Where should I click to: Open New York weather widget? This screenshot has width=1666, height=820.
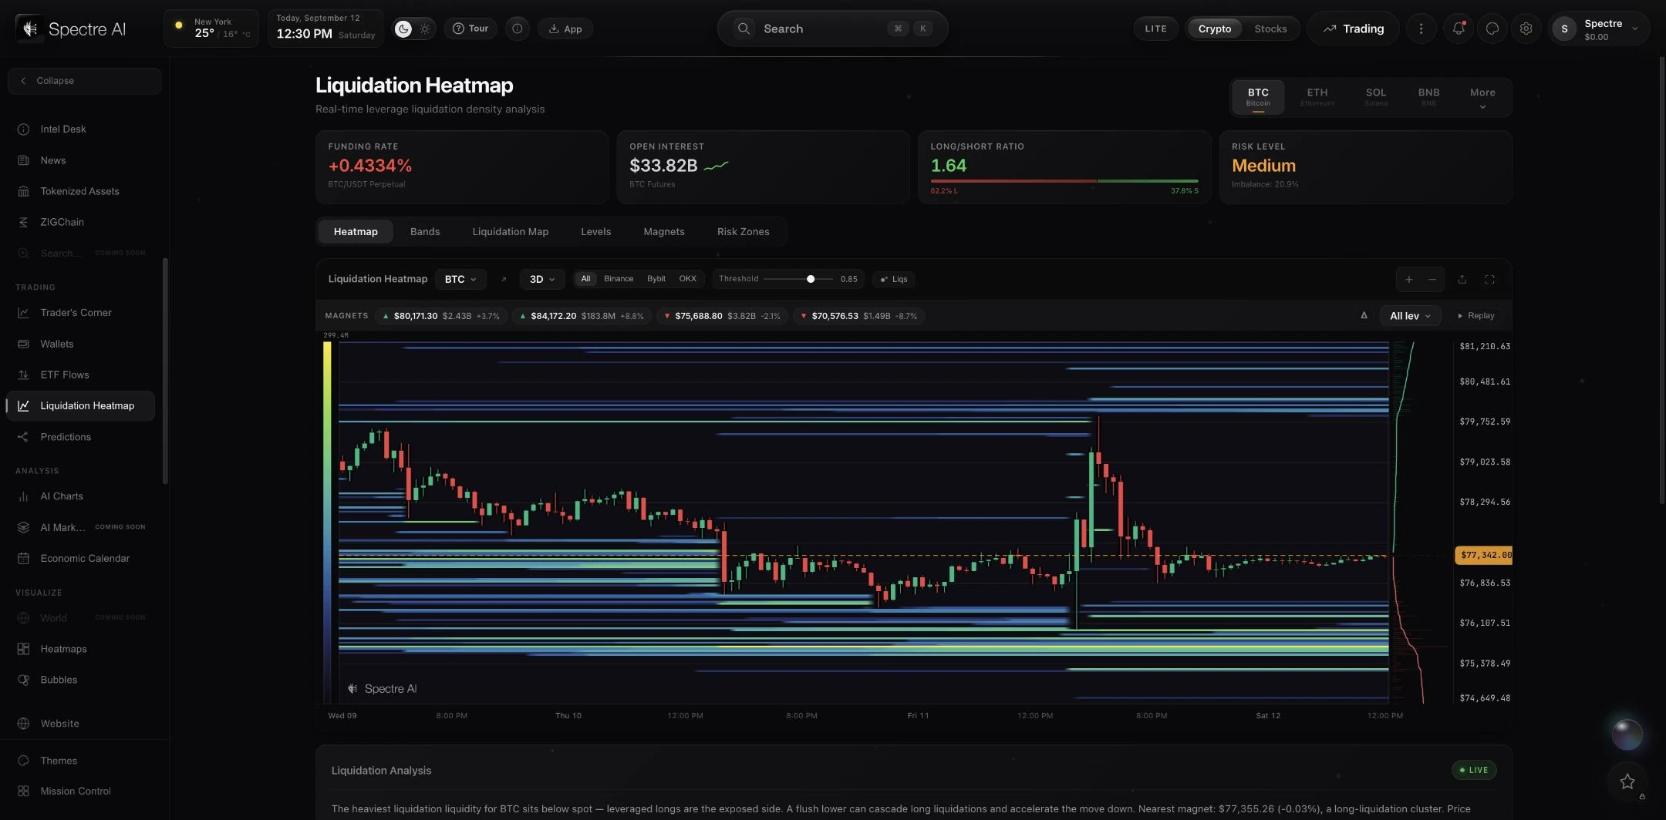[211, 29]
